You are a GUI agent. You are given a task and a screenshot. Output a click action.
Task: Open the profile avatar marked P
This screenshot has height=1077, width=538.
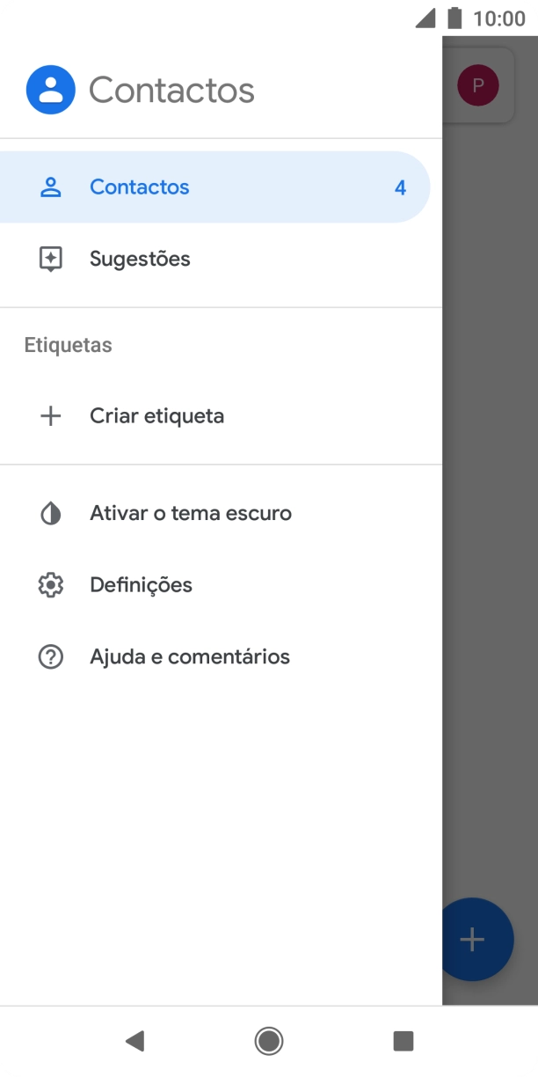tap(478, 85)
